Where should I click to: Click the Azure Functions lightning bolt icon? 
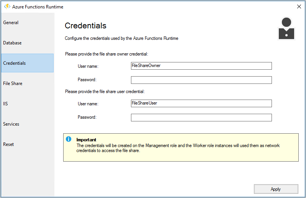pos(7,7)
